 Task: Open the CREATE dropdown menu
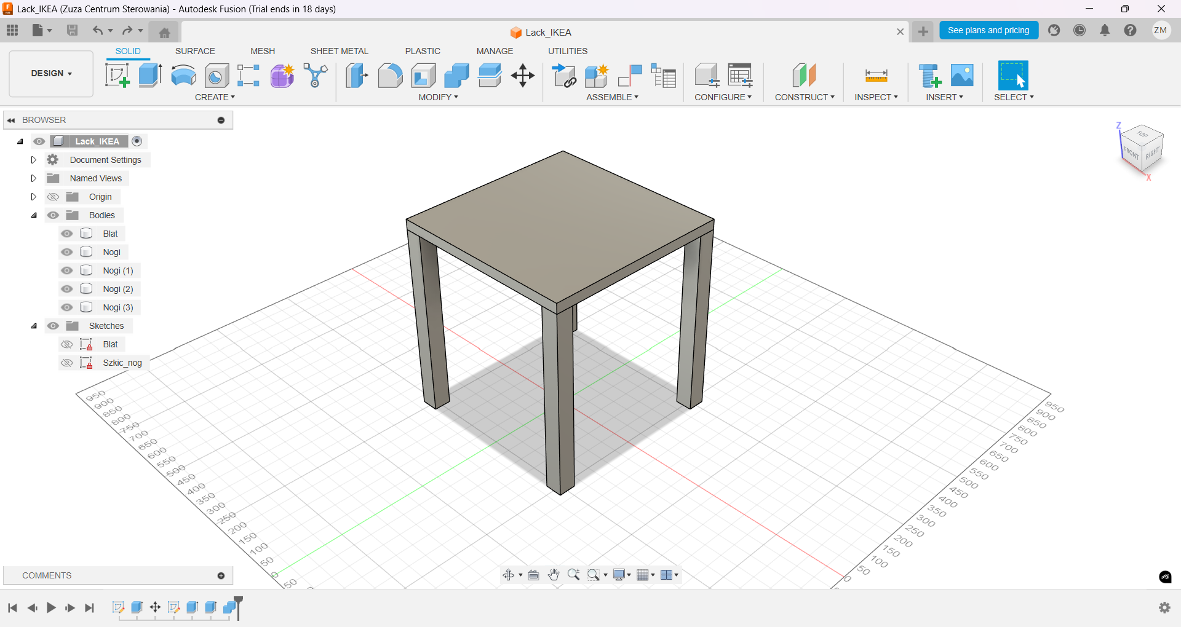pyautogui.click(x=215, y=97)
